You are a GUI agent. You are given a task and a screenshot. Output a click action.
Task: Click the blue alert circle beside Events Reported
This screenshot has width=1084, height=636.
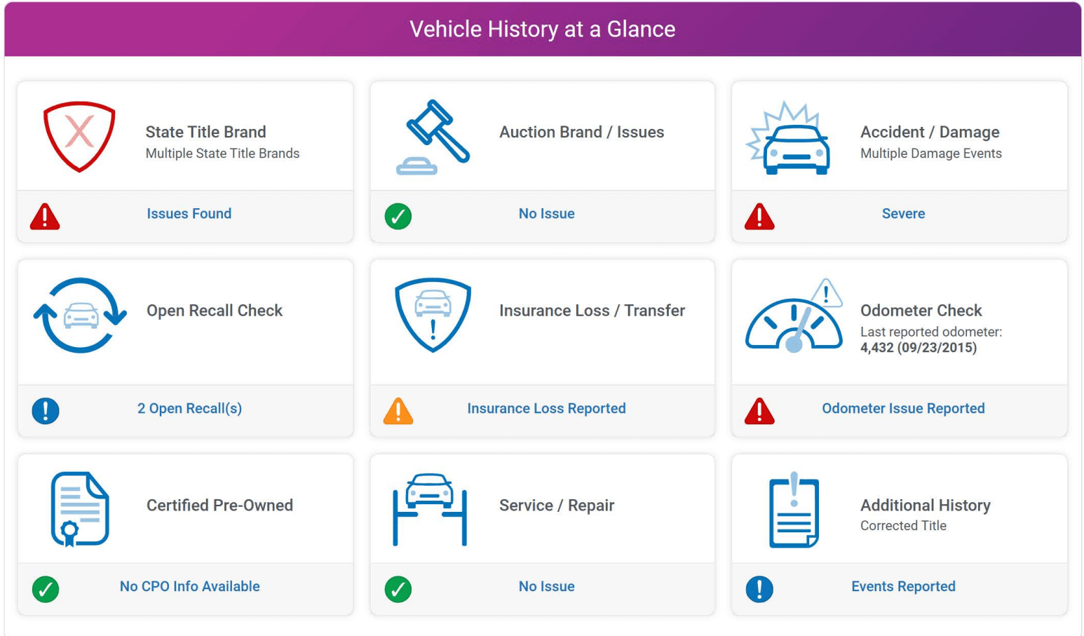[759, 589]
